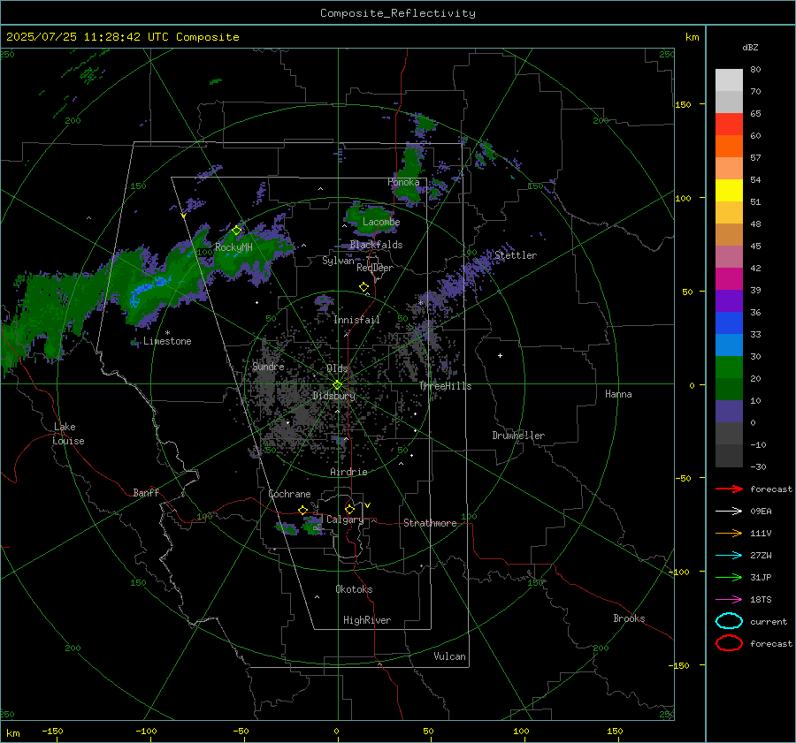
Task: Click the Olds town label
Action: point(337,368)
